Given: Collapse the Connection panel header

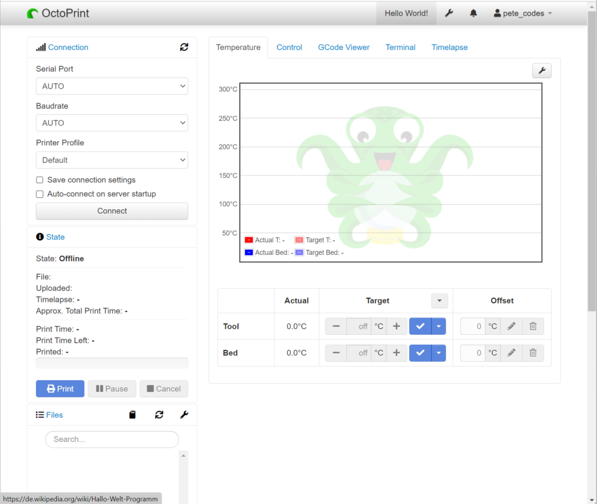Looking at the screenshot, I should coord(68,47).
